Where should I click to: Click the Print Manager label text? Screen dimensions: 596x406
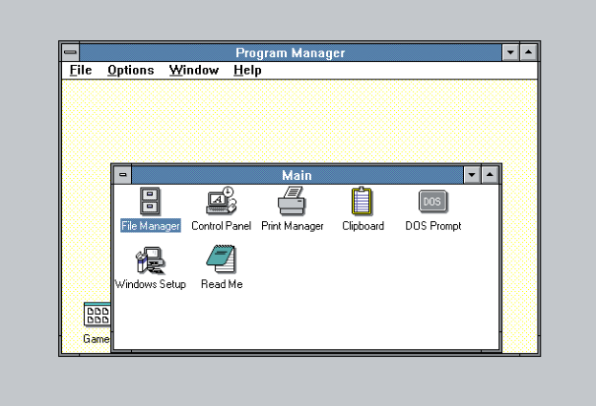(293, 226)
